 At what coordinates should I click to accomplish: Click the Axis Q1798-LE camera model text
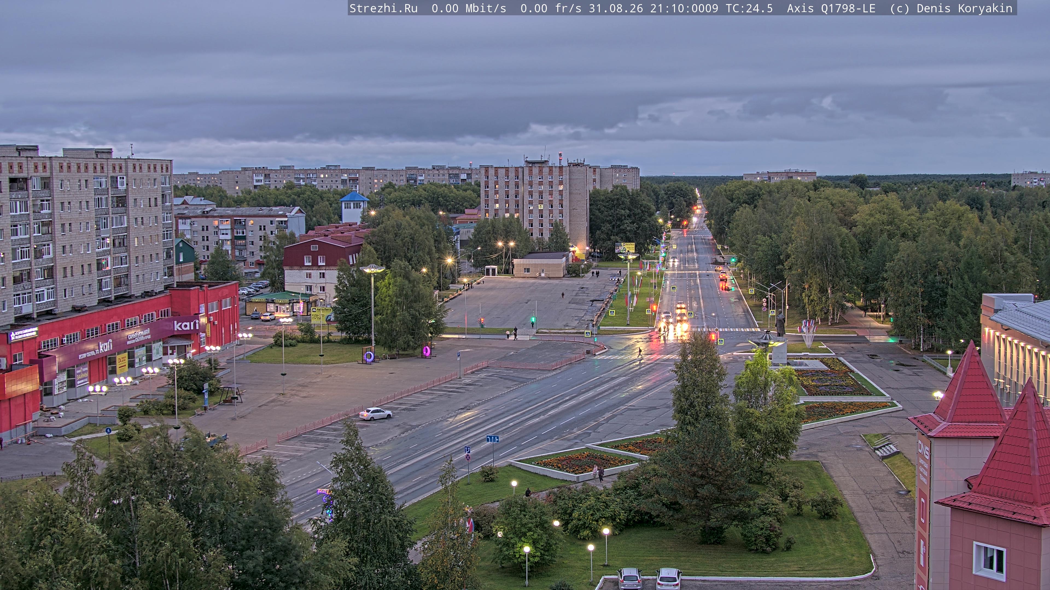(x=831, y=8)
